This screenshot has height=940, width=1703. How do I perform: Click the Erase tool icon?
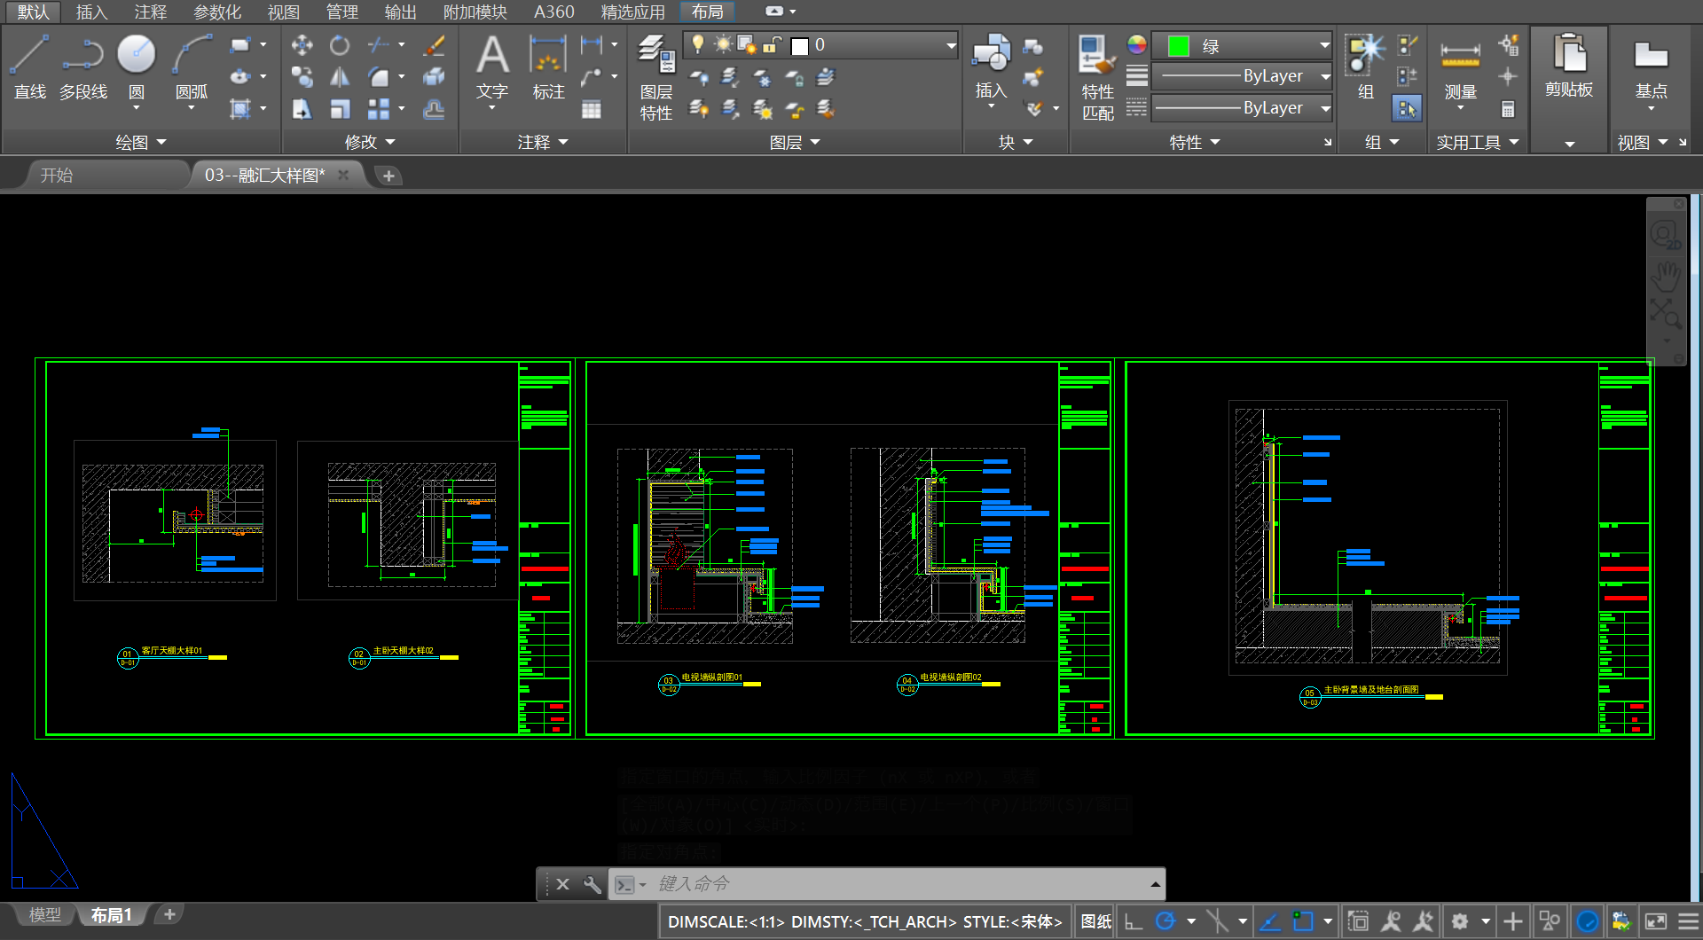point(434,45)
